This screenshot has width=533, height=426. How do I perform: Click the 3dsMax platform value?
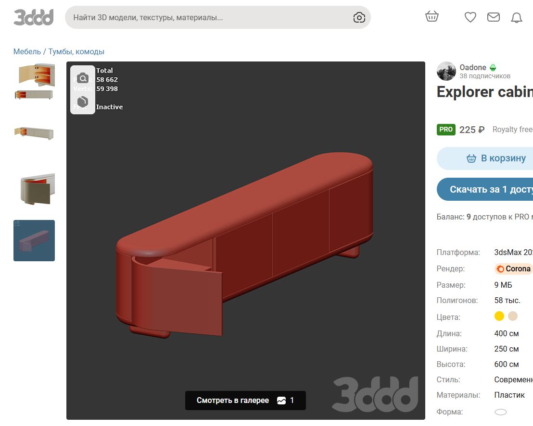click(x=514, y=252)
